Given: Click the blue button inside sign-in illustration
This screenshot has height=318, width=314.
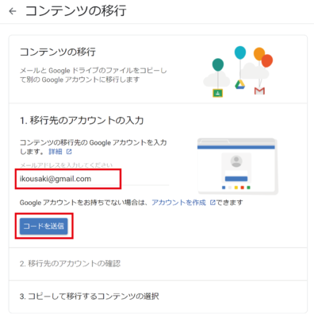Looking at the screenshot, I should pyautogui.click(x=236, y=179).
